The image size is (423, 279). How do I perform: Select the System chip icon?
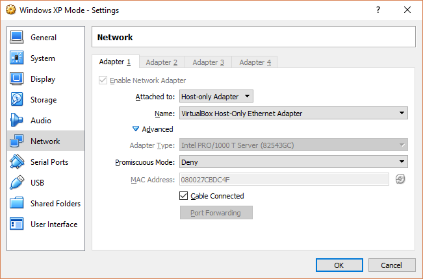[x=18, y=58]
